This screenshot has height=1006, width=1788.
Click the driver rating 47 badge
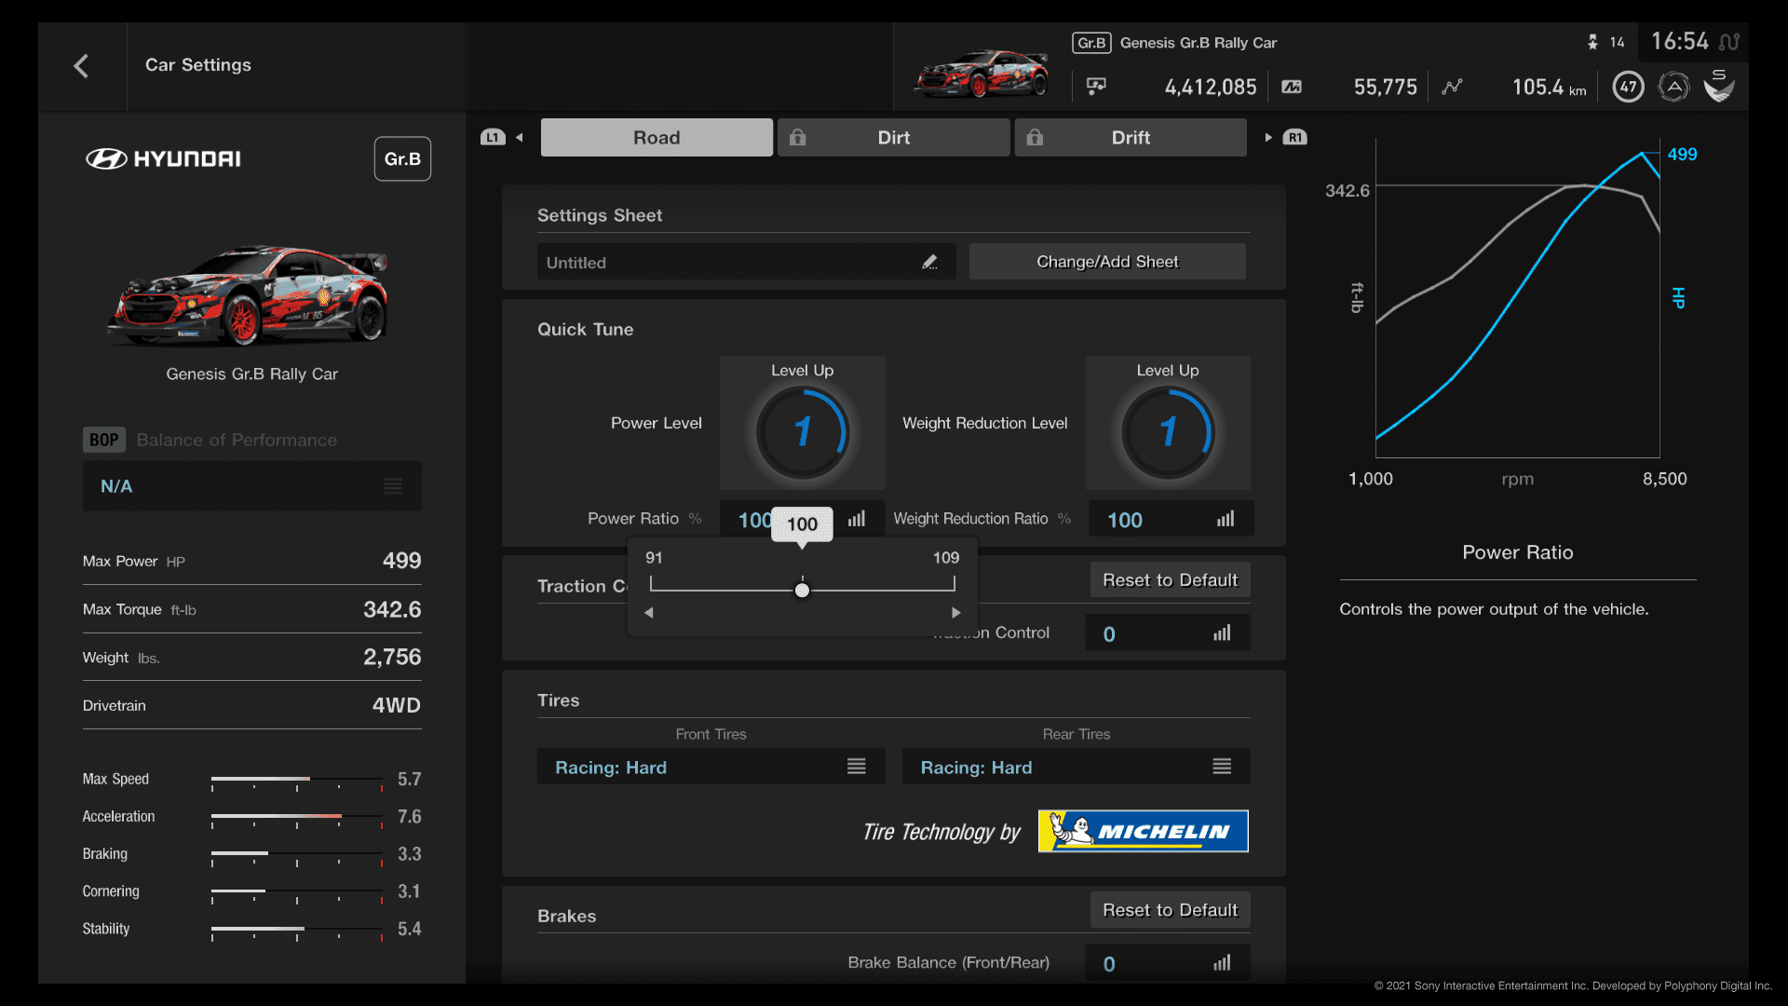(1628, 88)
